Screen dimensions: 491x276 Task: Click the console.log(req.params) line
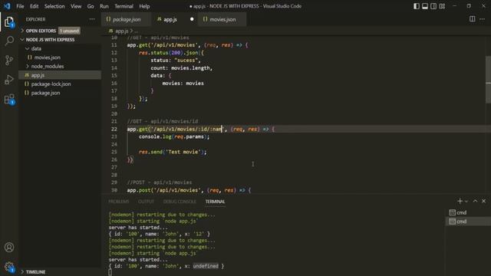[x=174, y=136]
